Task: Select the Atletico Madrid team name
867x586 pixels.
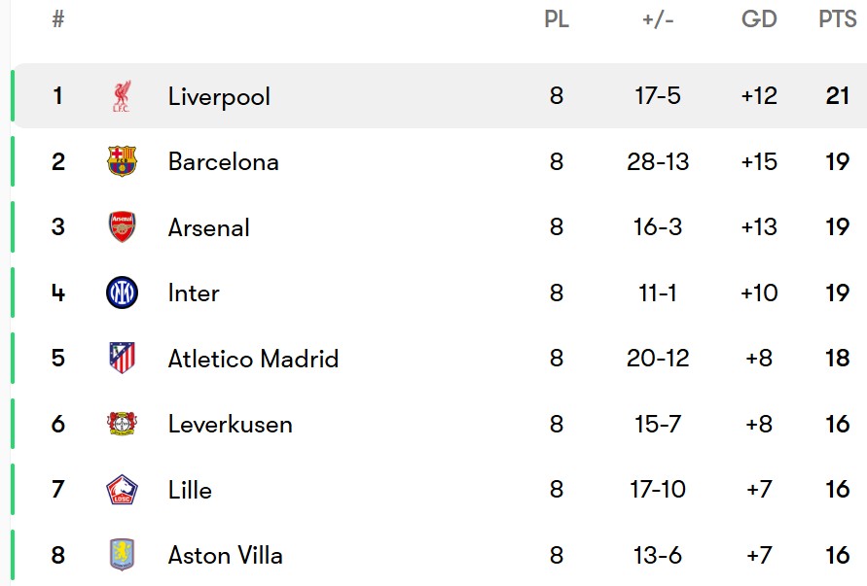Action: (253, 359)
